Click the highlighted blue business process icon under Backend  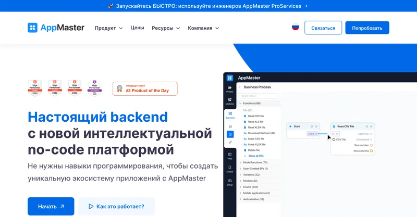(x=230, y=134)
